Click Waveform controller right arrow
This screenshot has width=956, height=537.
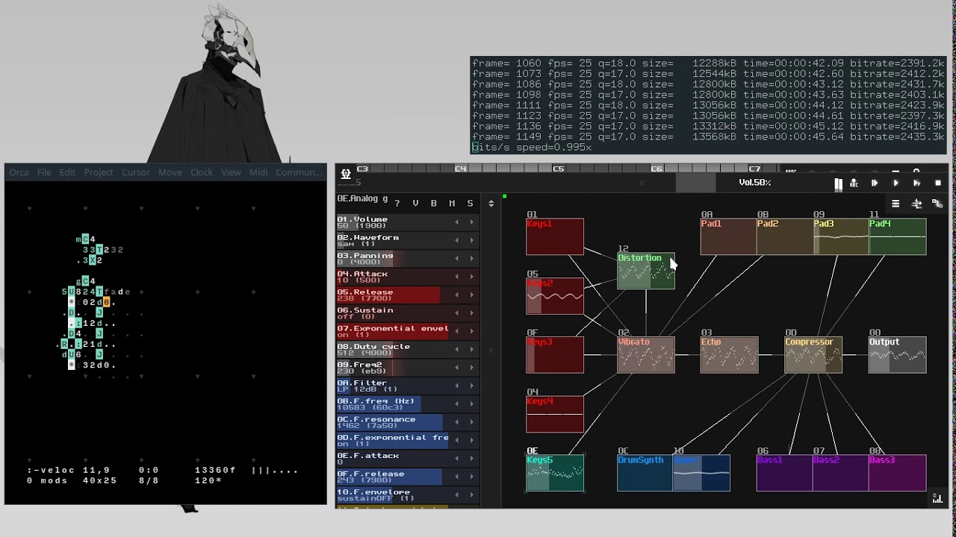(x=471, y=240)
